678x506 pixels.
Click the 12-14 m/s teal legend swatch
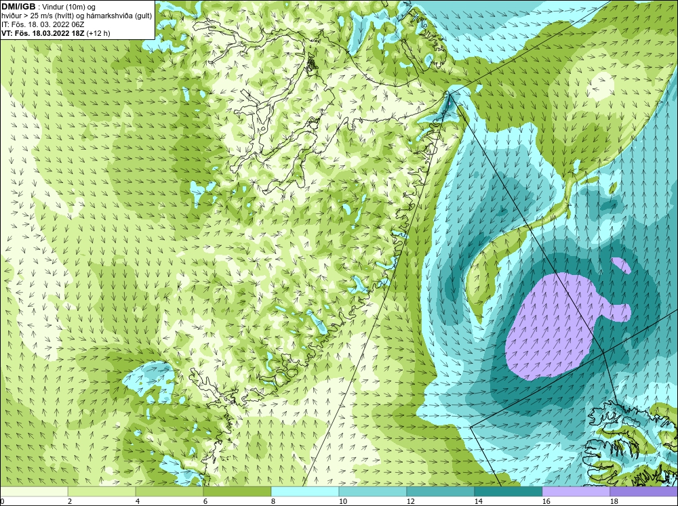point(440,491)
